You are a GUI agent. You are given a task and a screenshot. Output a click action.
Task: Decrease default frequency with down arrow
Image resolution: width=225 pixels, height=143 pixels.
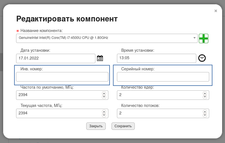[104, 97]
